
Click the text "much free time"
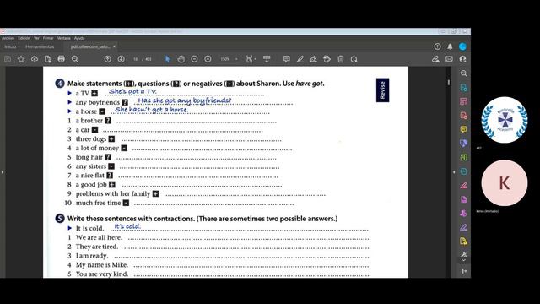[98, 203]
